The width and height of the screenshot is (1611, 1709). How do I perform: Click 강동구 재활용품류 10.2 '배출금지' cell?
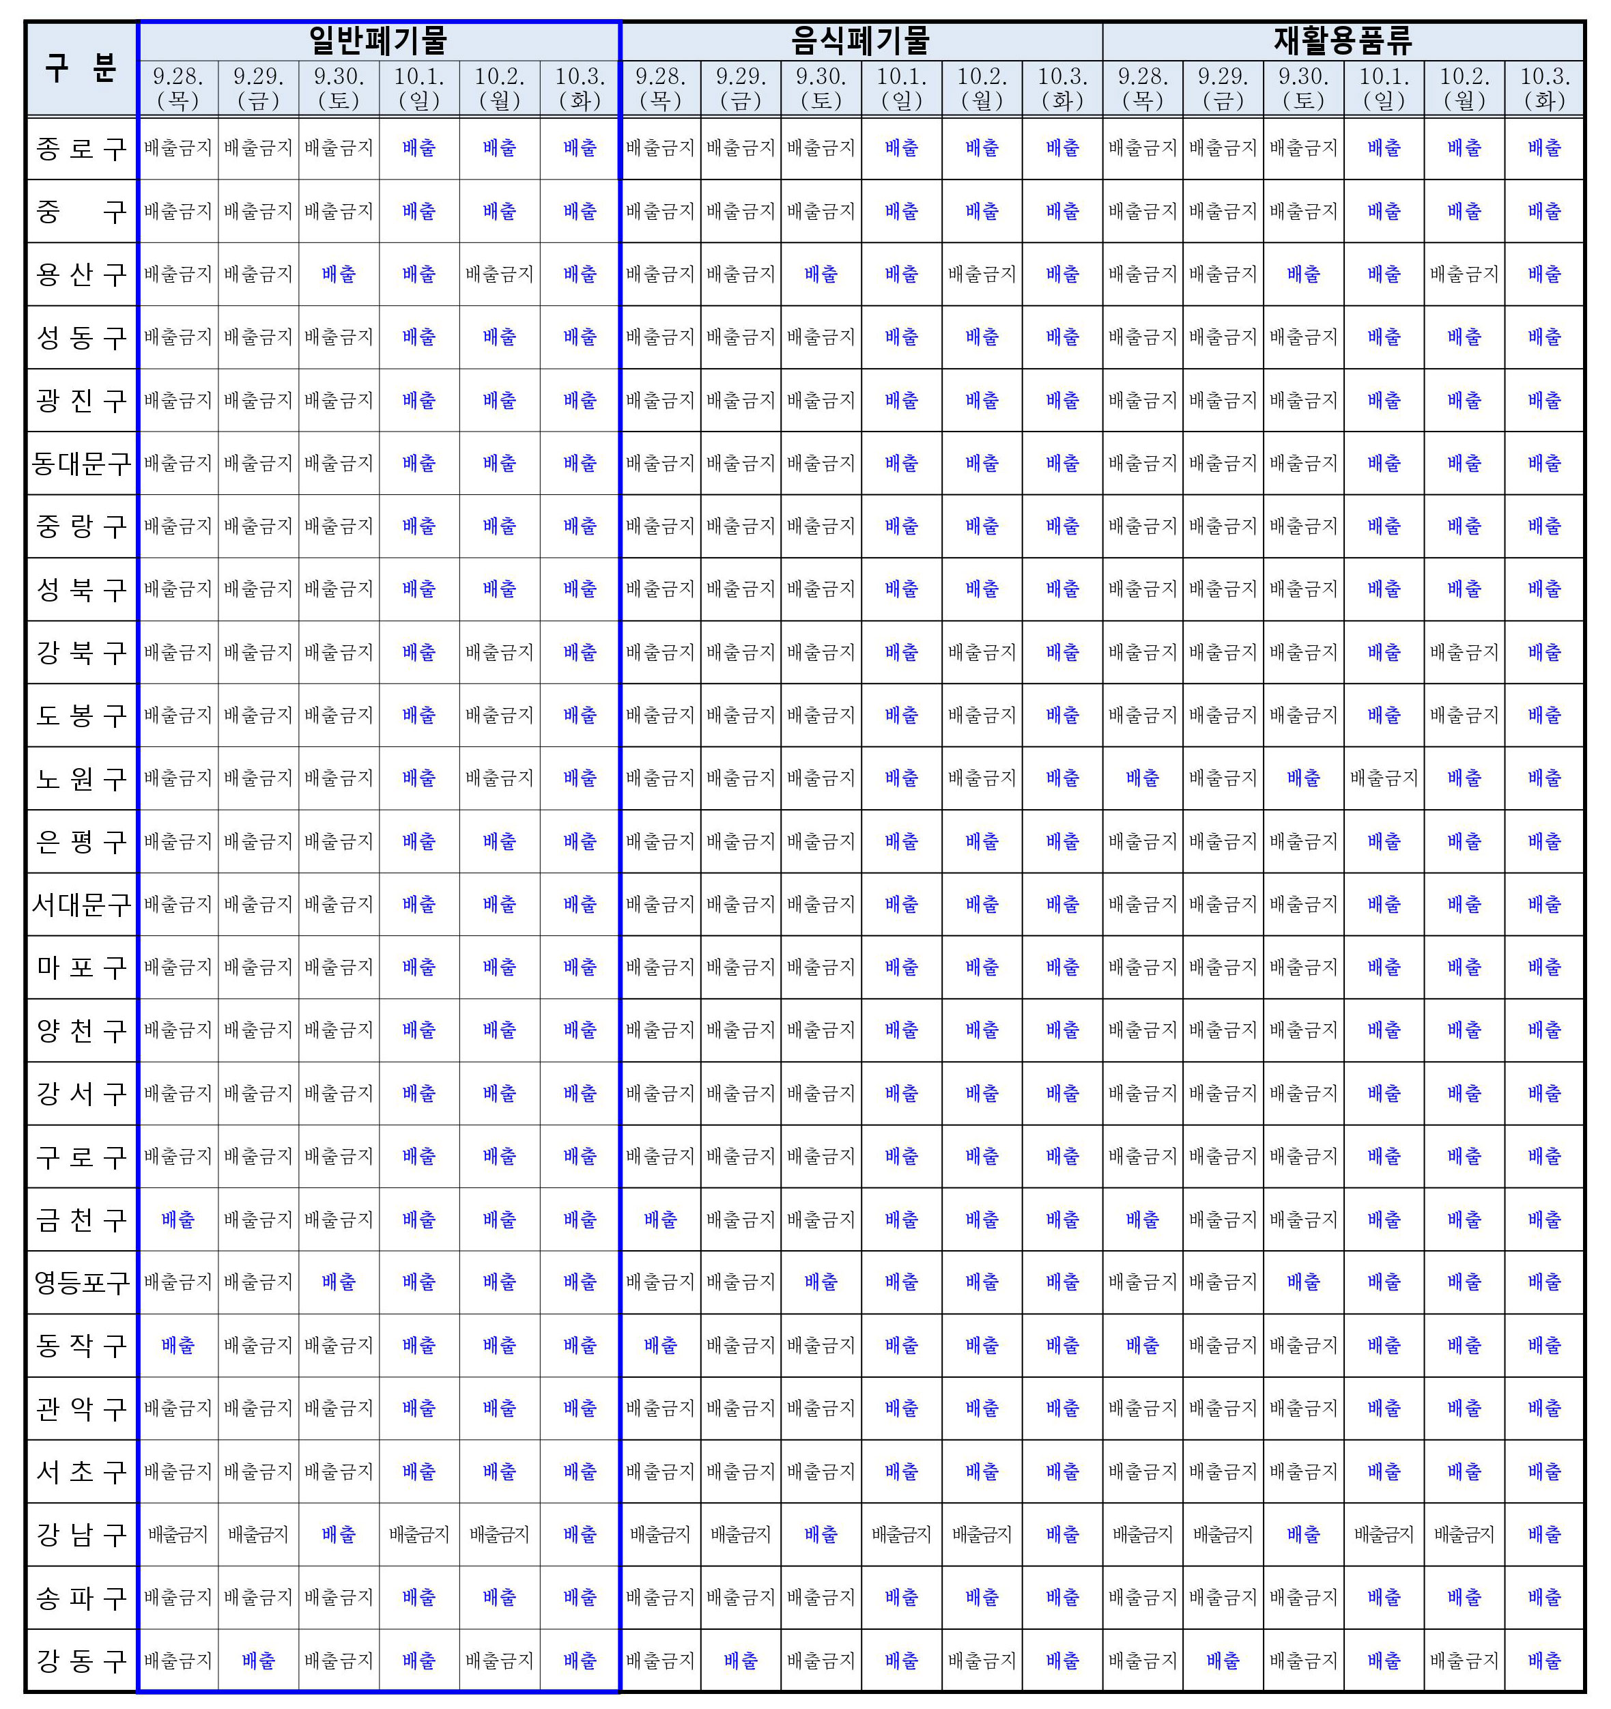(1465, 1660)
